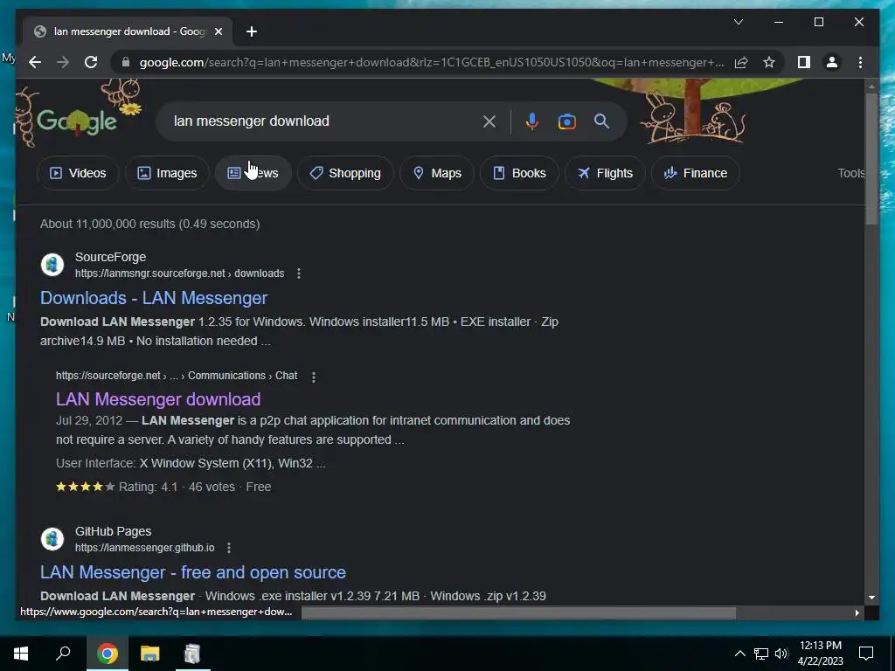Click the address bar URL
Image resolution: width=895 pixels, height=671 pixels.
[x=432, y=62]
